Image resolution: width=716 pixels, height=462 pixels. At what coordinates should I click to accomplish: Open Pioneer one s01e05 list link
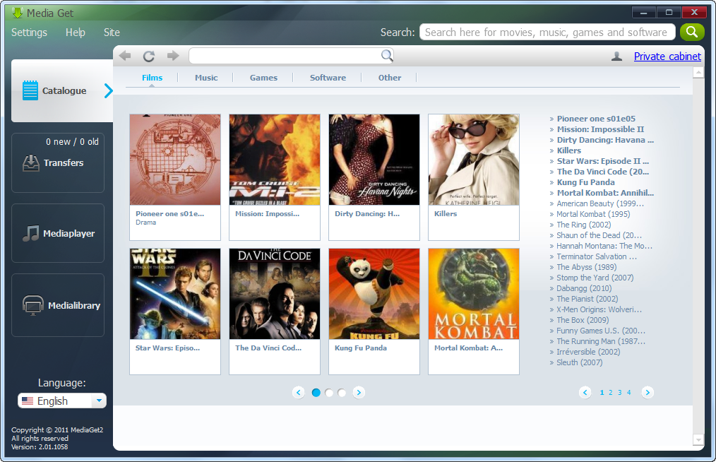tap(596, 119)
